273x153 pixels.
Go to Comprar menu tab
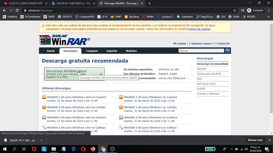point(92,51)
